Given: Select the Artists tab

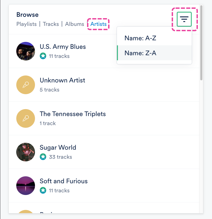Looking at the screenshot, I should (x=99, y=24).
